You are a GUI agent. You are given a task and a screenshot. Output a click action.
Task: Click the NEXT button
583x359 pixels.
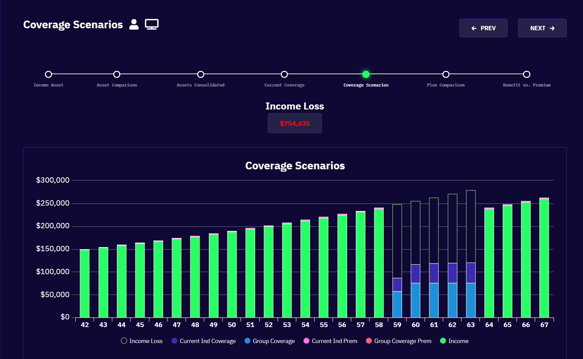[x=542, y=28]
